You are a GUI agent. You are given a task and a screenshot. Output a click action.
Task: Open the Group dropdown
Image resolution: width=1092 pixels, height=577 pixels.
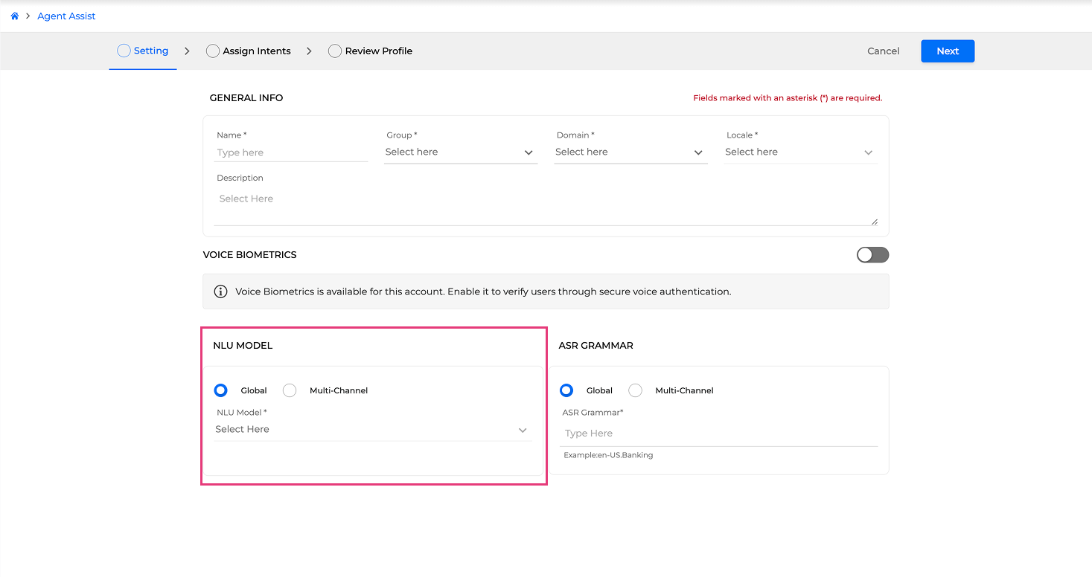point(460,152)
